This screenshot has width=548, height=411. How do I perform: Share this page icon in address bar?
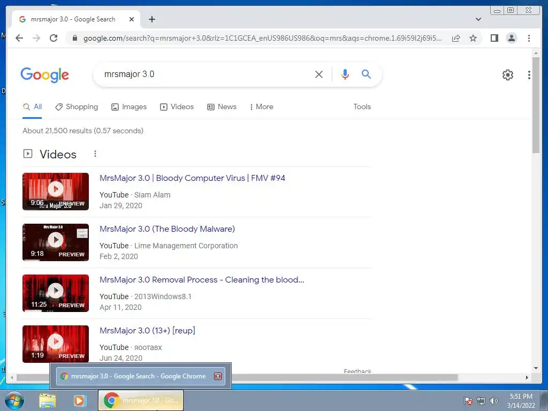[456, 38]
